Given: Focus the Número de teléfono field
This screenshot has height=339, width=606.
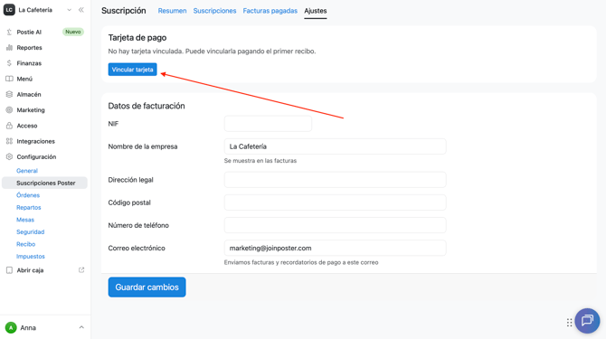Looking at the screenshot, I should tap(335, 225).
